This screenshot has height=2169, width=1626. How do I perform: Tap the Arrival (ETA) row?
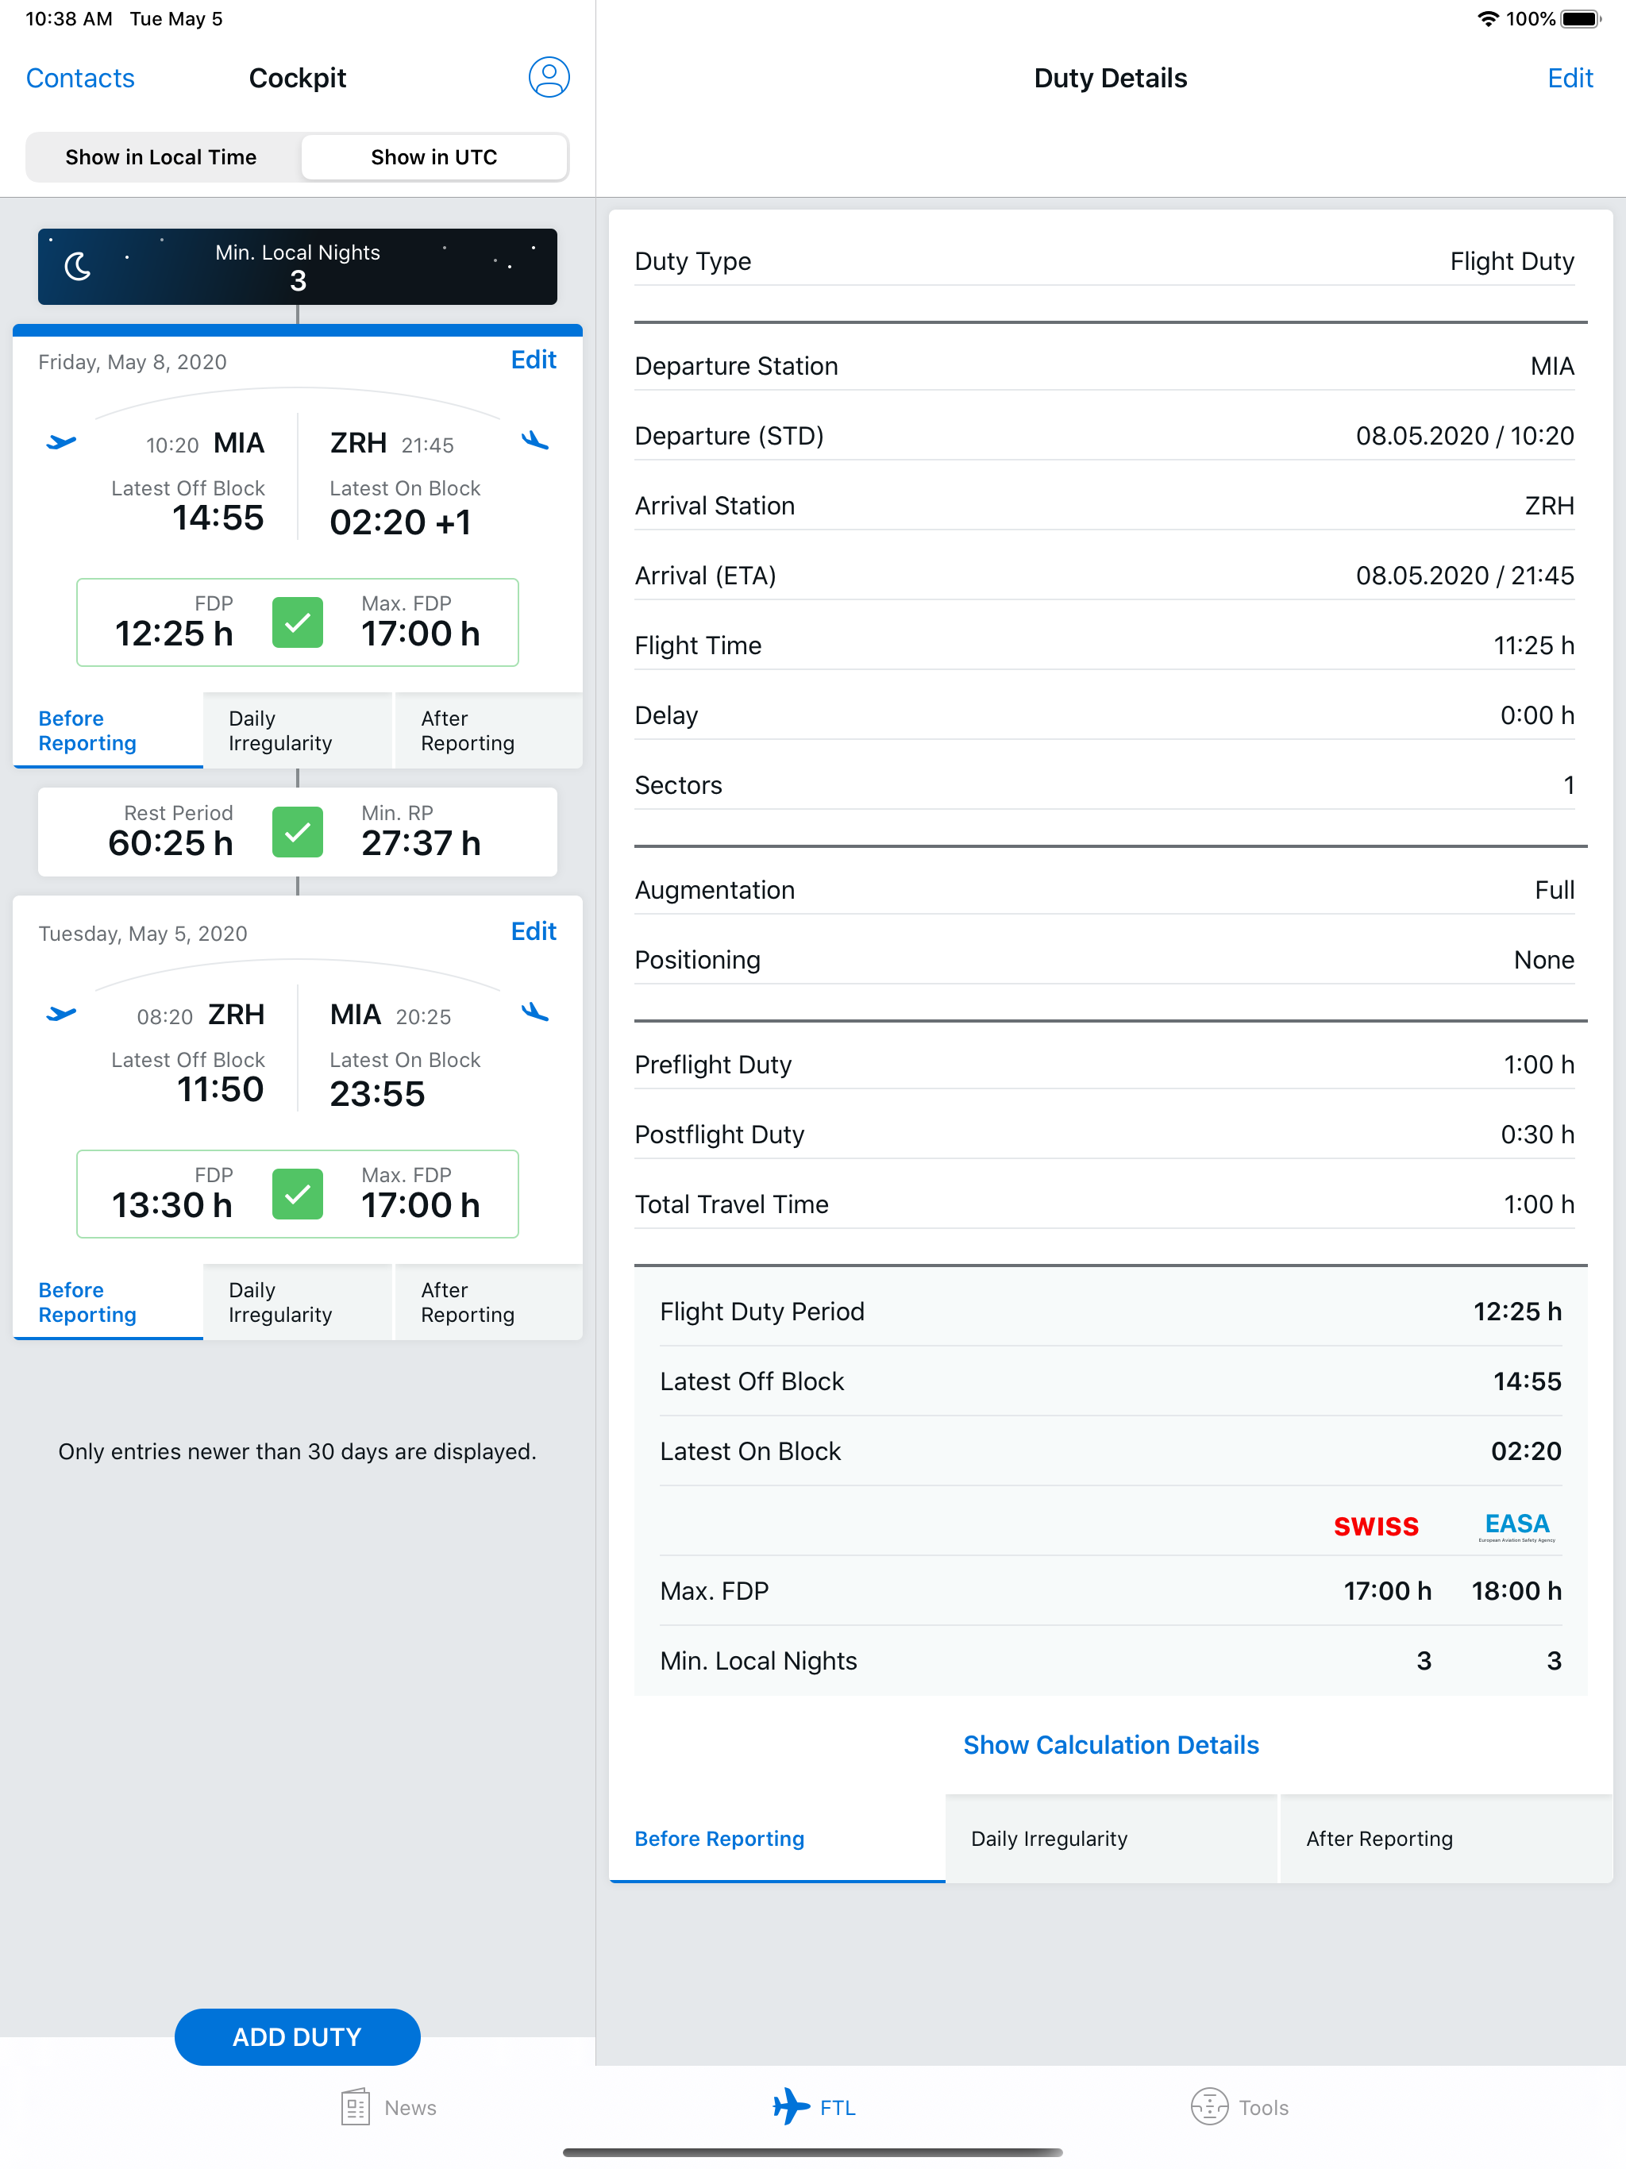(x=1104, y=575)
